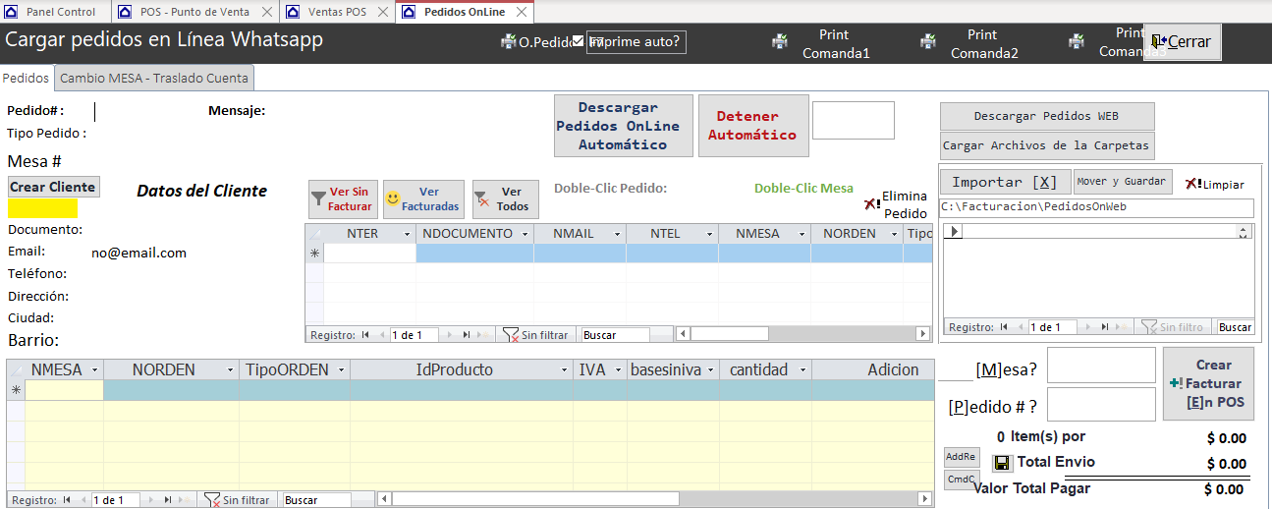Click the Total Envio save disk icon
The width and height of the screenshot is (1272, 509).
1002,463
